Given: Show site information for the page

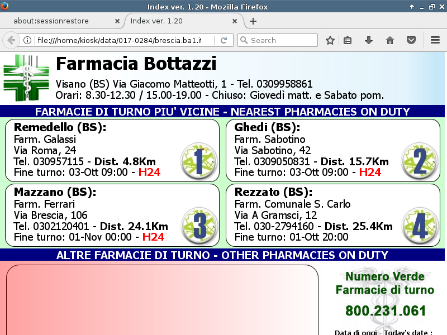Looking at the screenshot, I should (27, 40).
